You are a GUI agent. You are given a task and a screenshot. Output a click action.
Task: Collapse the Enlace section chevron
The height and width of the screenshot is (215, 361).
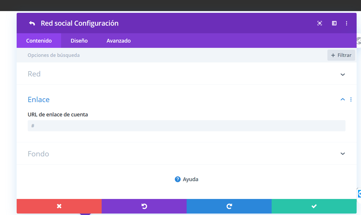(x=343, y=99)
